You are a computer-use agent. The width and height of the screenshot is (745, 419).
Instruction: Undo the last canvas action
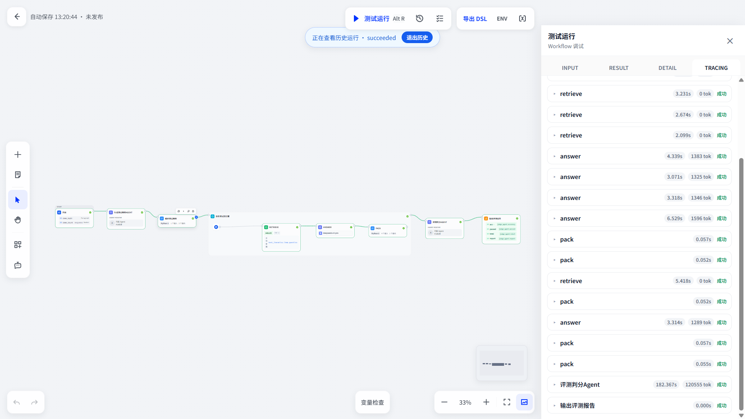pyautogui.click(x=17, y=402)
